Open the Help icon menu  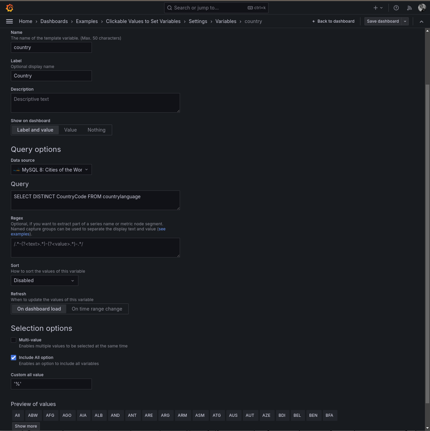pyautogui.click(x=396, y=7)
